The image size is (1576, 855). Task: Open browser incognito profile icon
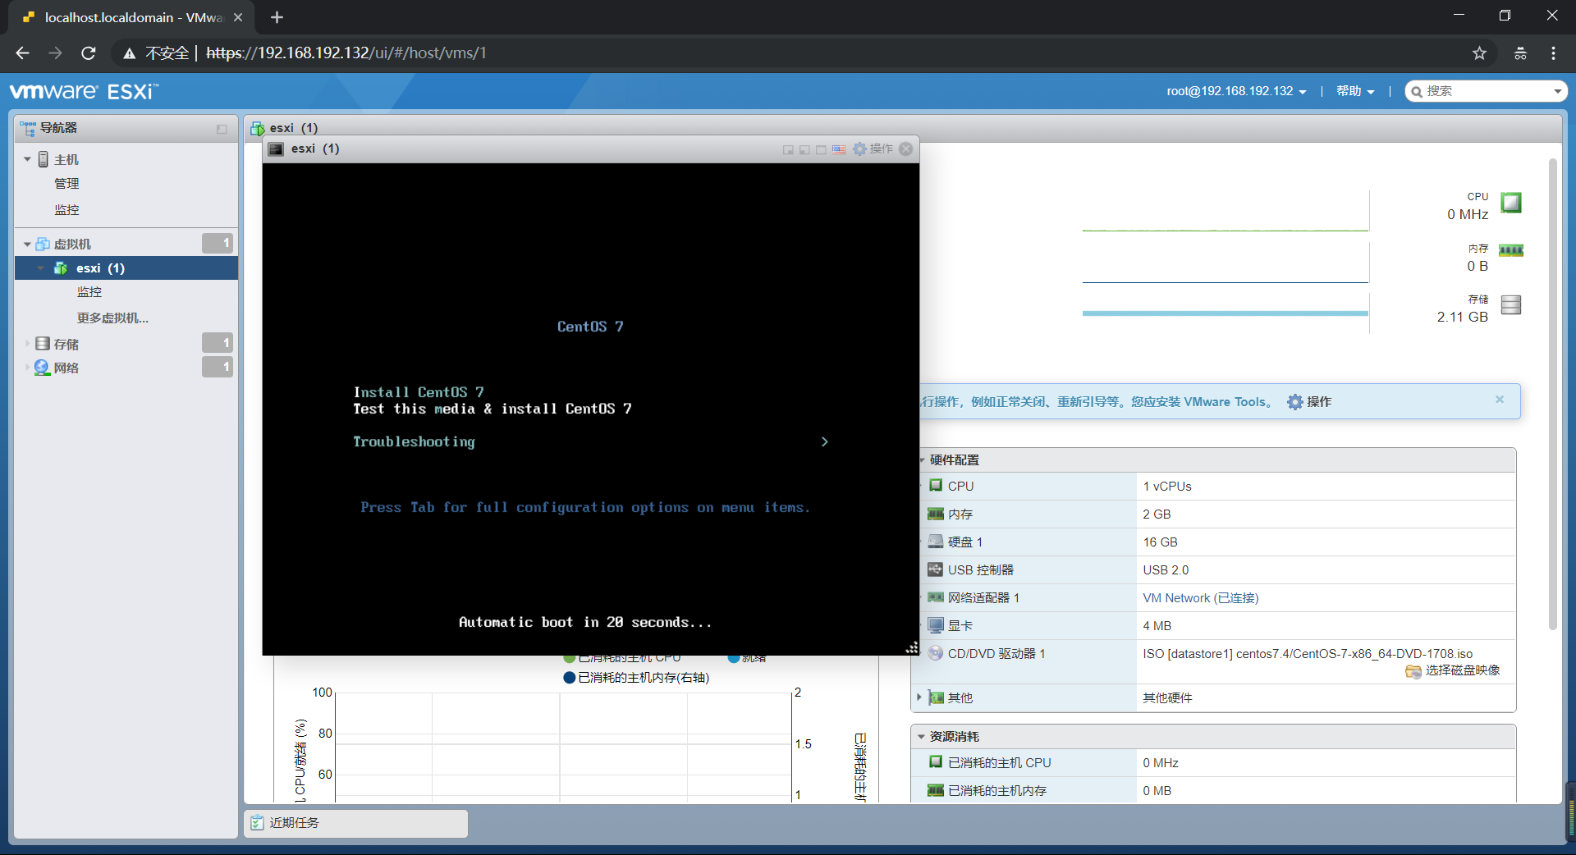tap(1520, 53)
